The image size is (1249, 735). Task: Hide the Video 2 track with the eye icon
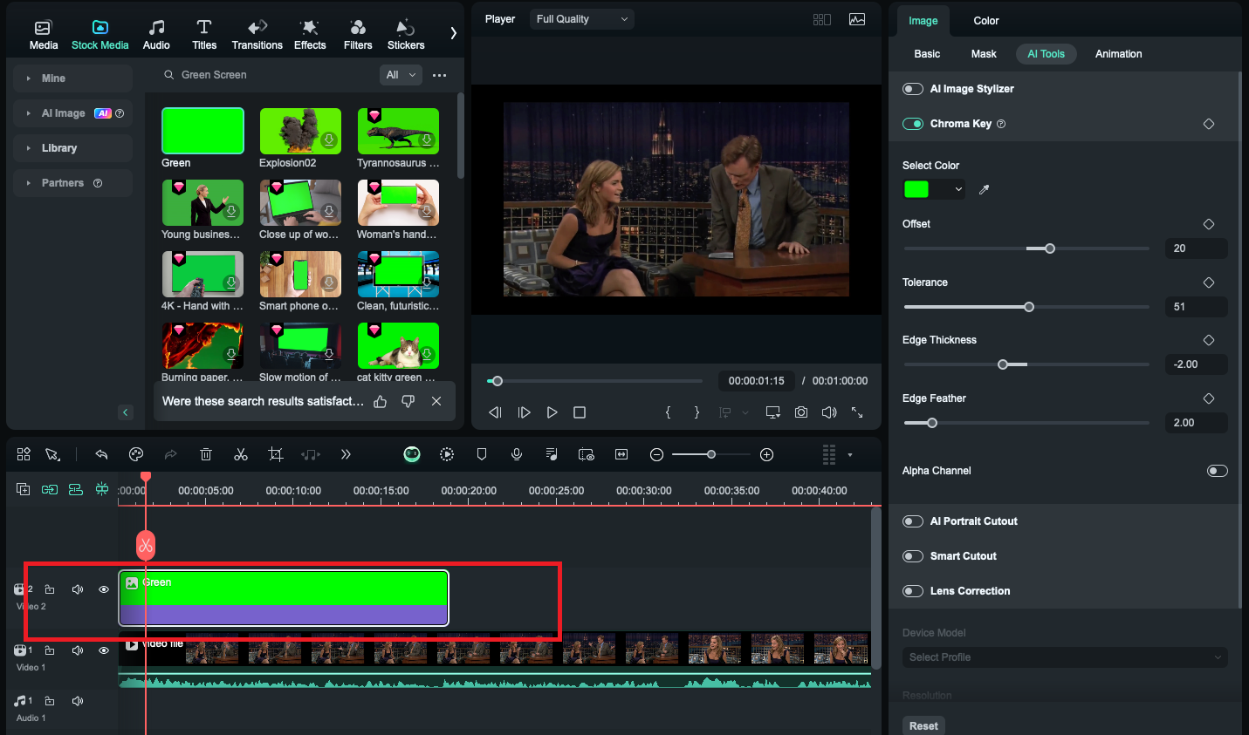[x=103, y=589]
